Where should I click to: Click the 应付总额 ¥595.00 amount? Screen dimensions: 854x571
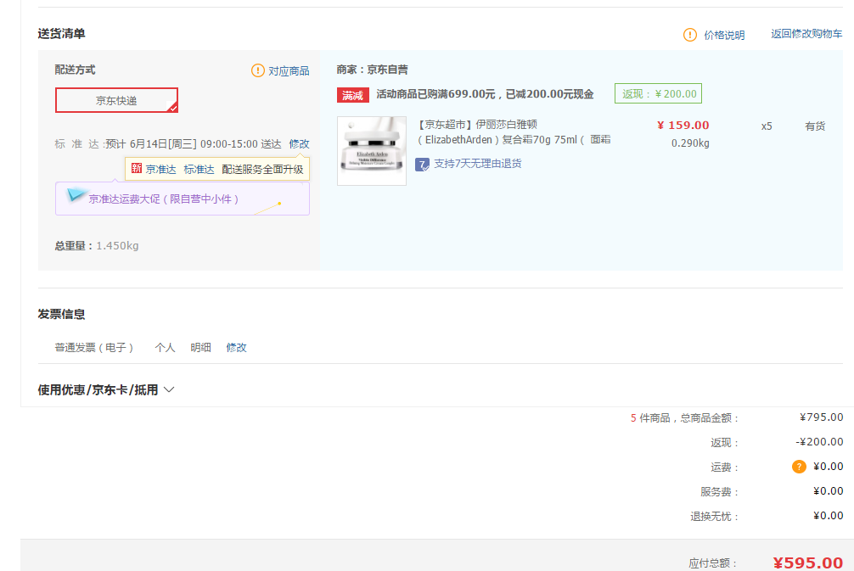(807, 563)
